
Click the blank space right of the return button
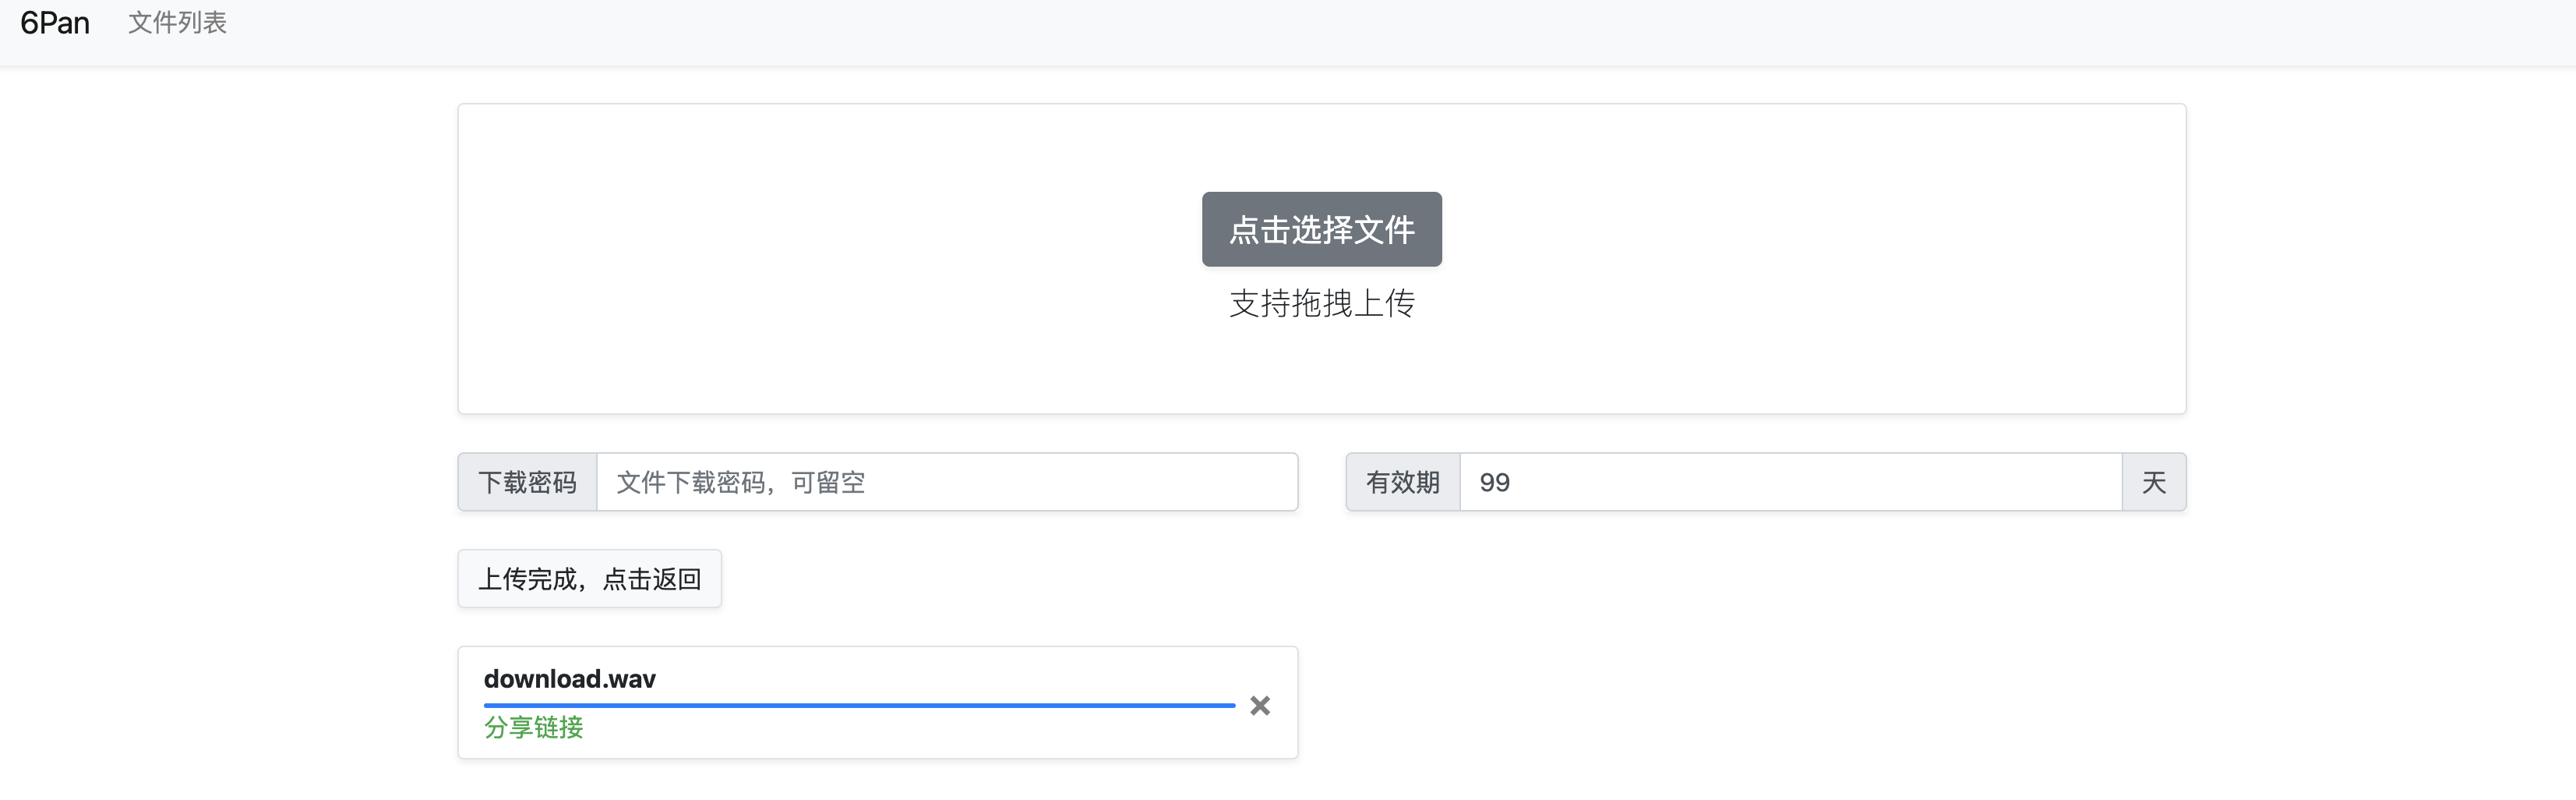coord(1000,579)
